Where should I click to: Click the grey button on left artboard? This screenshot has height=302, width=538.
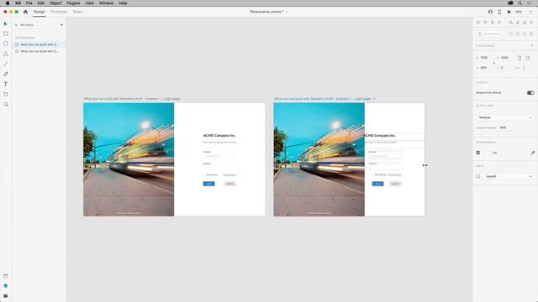pos(230,184)
